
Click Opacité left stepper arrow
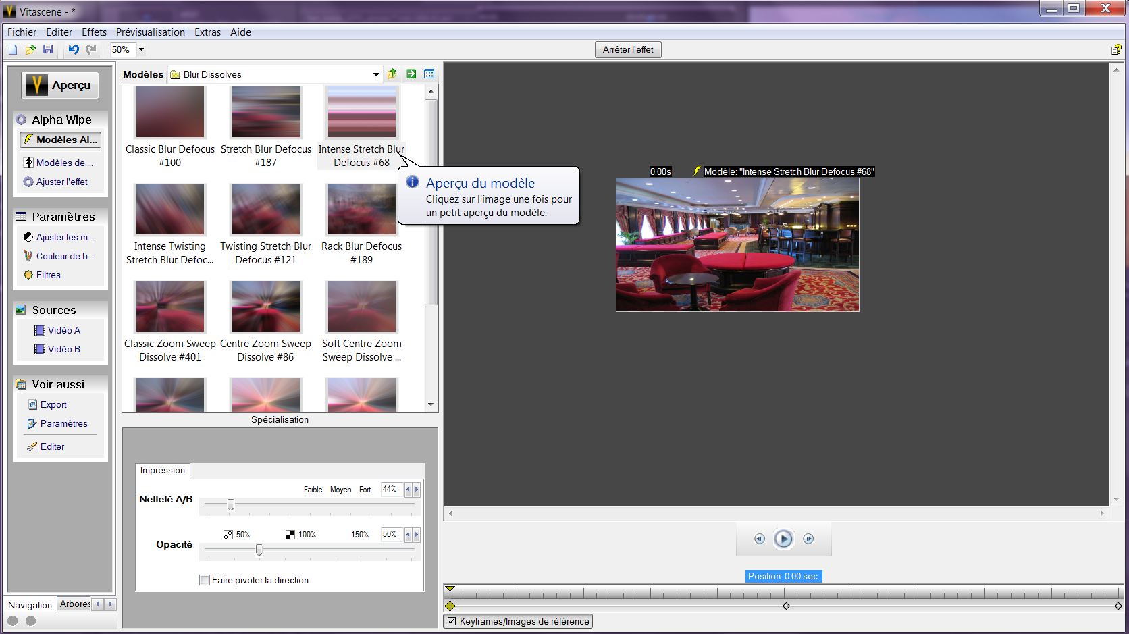point(408,535)
